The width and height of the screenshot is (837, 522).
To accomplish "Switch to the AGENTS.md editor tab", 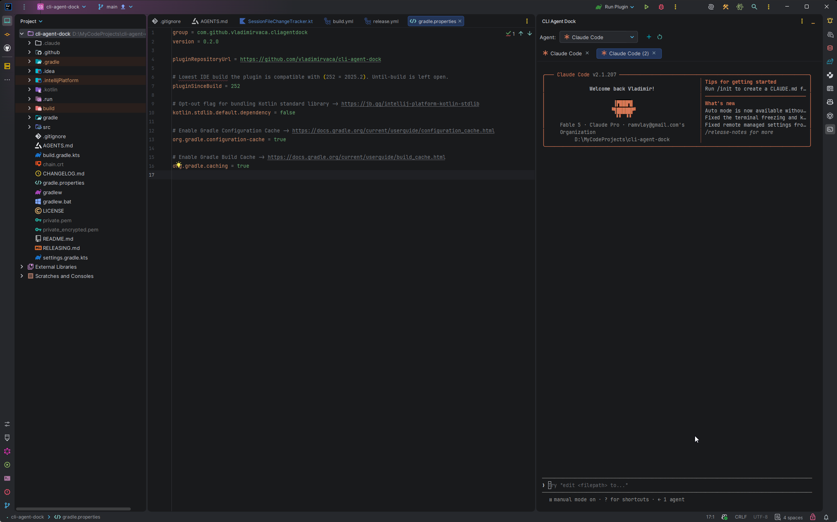I will [210, 21].
